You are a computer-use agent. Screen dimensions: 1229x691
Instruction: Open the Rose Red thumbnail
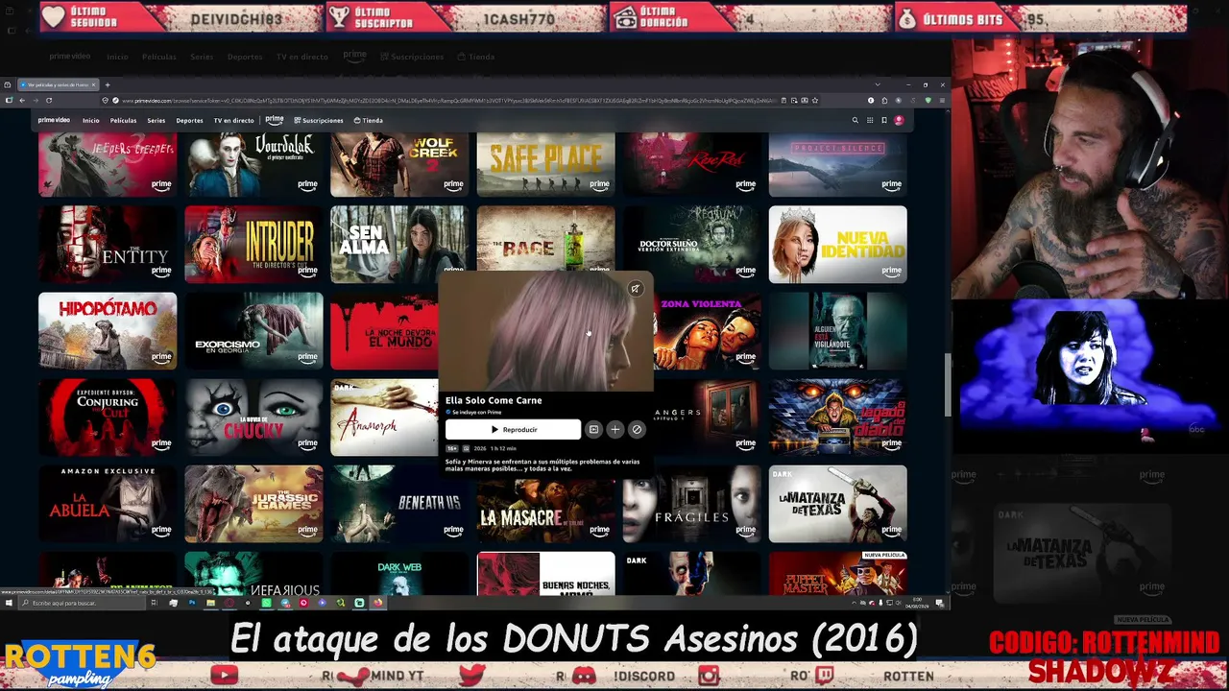[x=691, y=165]
